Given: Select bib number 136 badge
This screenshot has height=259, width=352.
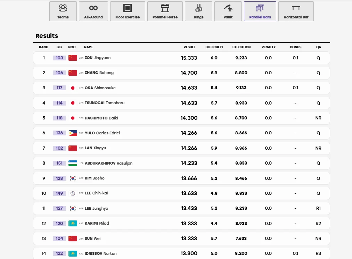Looking at the screenshot, I should coord(59,133).
